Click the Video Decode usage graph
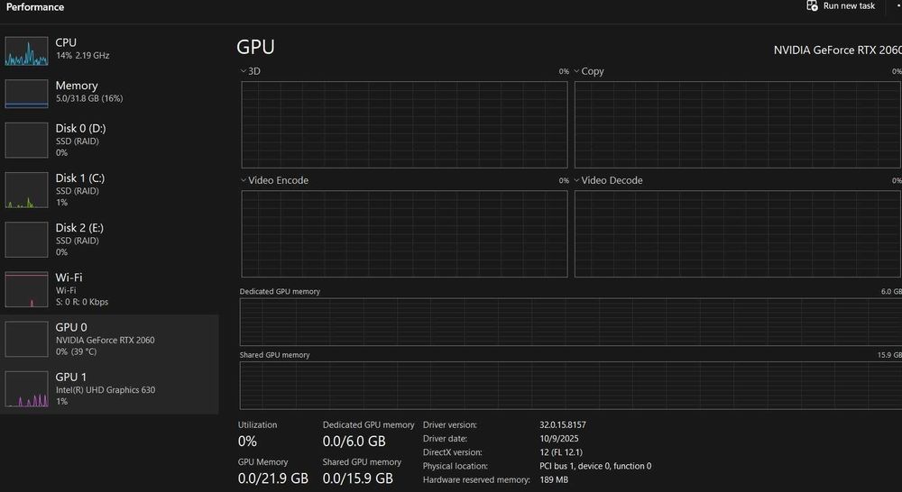902x492 pixels. coord(738,234)
